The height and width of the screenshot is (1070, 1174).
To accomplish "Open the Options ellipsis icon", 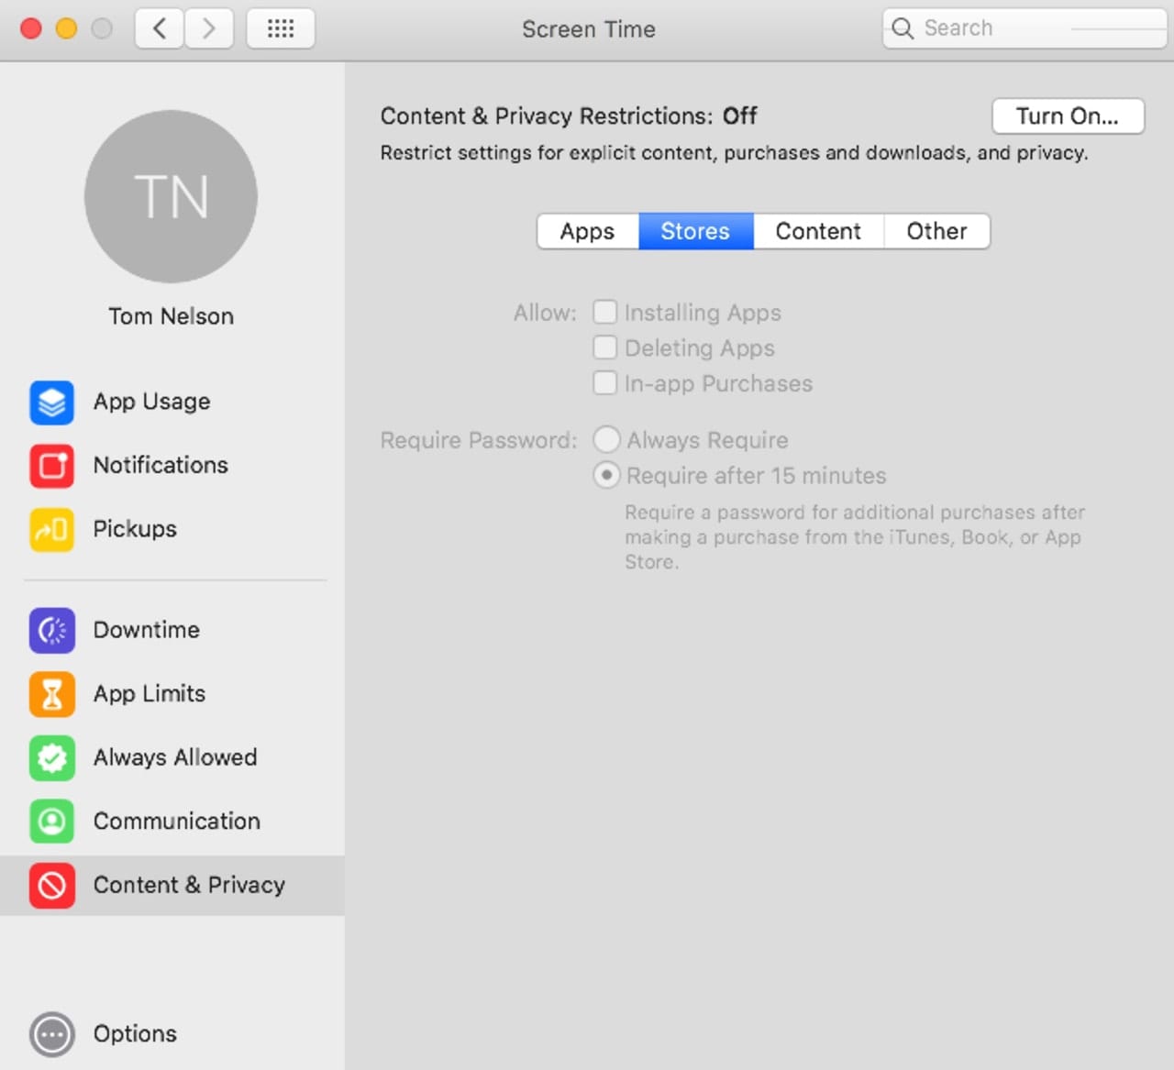I will (51, 1034).
